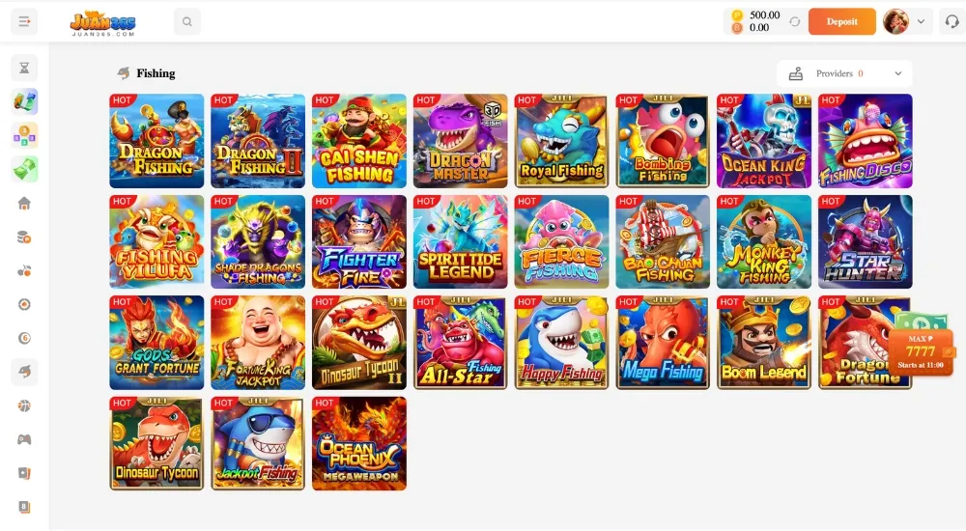
Task: Open the game controller icon in sidebar
Action: coord(24,439)
